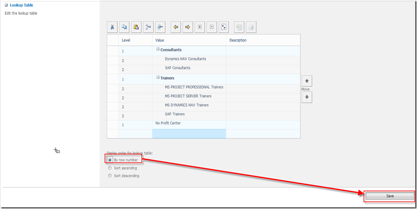
Task: Select the Sort descending radio option
Action: [110, 176]
